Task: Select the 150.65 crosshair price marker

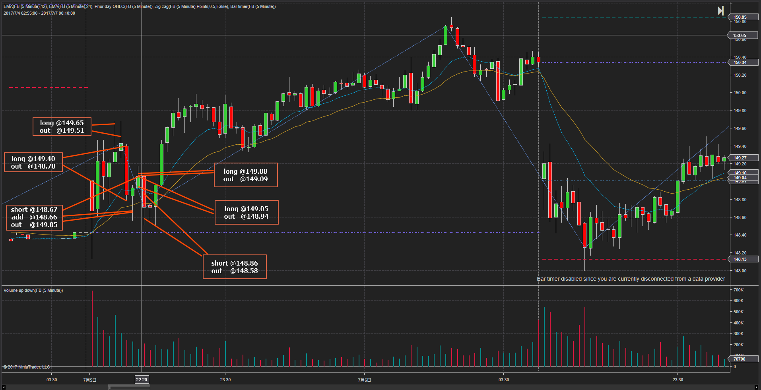Action: click(x=743, y=35)
